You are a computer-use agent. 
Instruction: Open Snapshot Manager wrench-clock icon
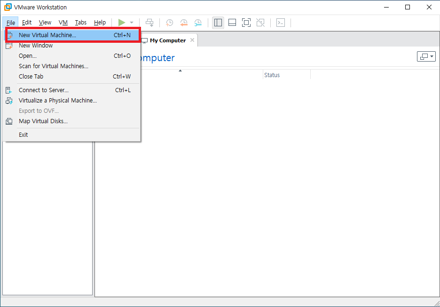tap(198, 23)
